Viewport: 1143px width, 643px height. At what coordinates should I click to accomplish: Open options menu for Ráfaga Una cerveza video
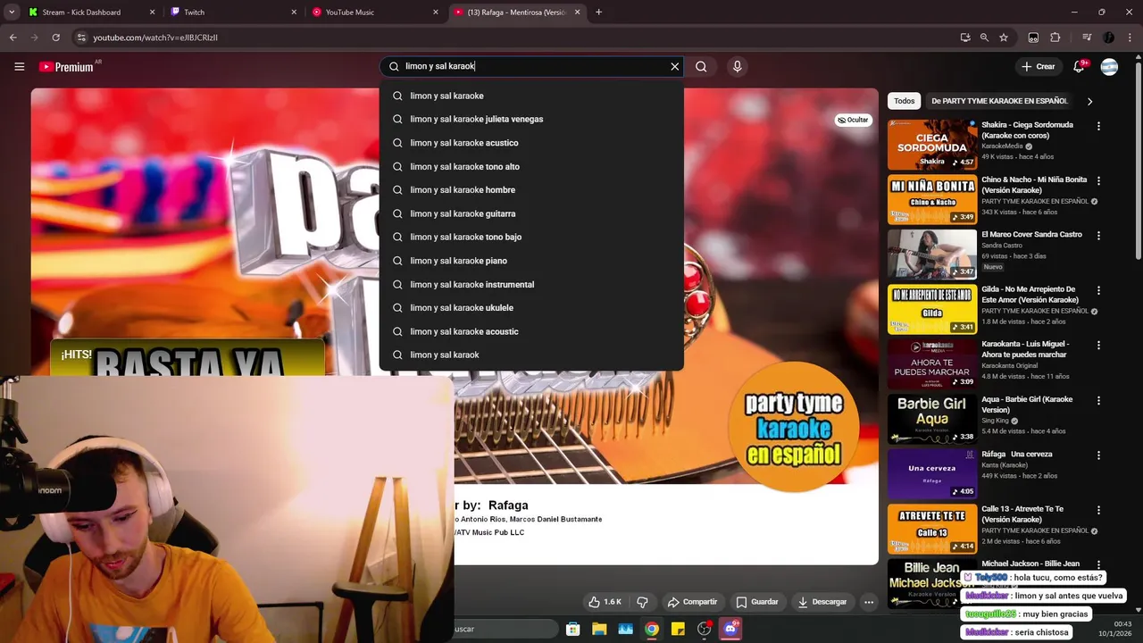(1098, 455)
